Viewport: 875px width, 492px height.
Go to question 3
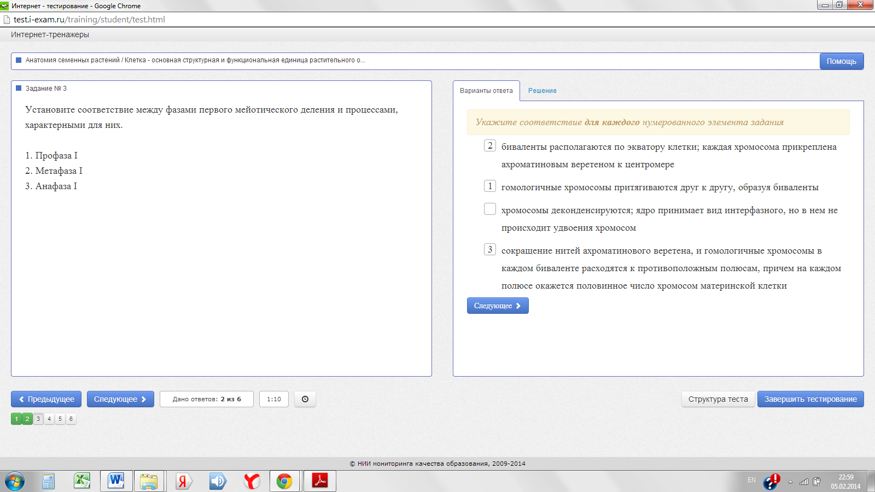pyautogui.click(x=38, y=419)
